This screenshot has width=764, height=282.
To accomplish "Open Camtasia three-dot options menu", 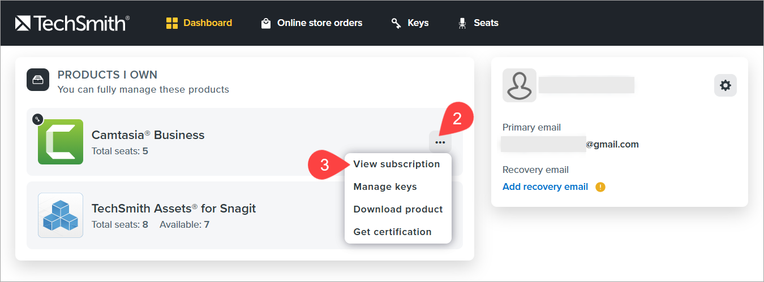I will tap(440, 142).
